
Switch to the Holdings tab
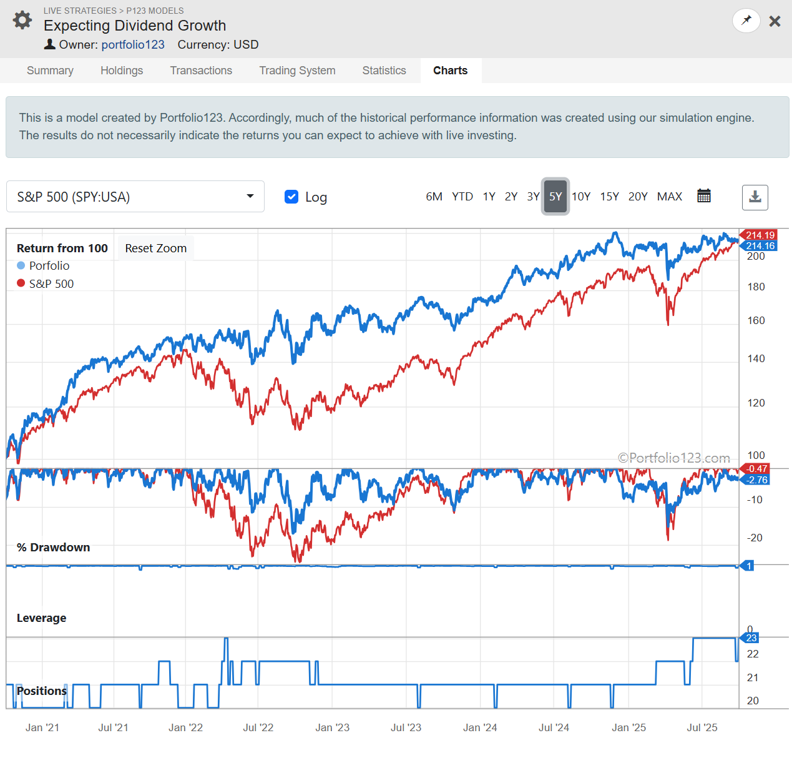tap(122, 71)
